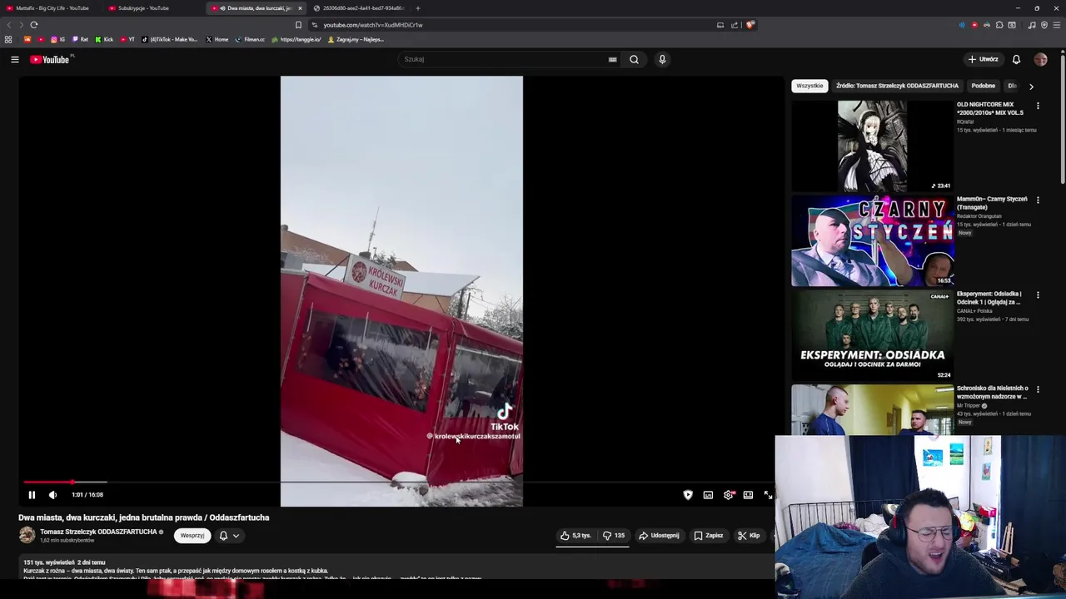Expand the subscription notification bell dropdown
Image resolution: width=1066 pixels, height=599 pixels.
click(x=229, y=536)
